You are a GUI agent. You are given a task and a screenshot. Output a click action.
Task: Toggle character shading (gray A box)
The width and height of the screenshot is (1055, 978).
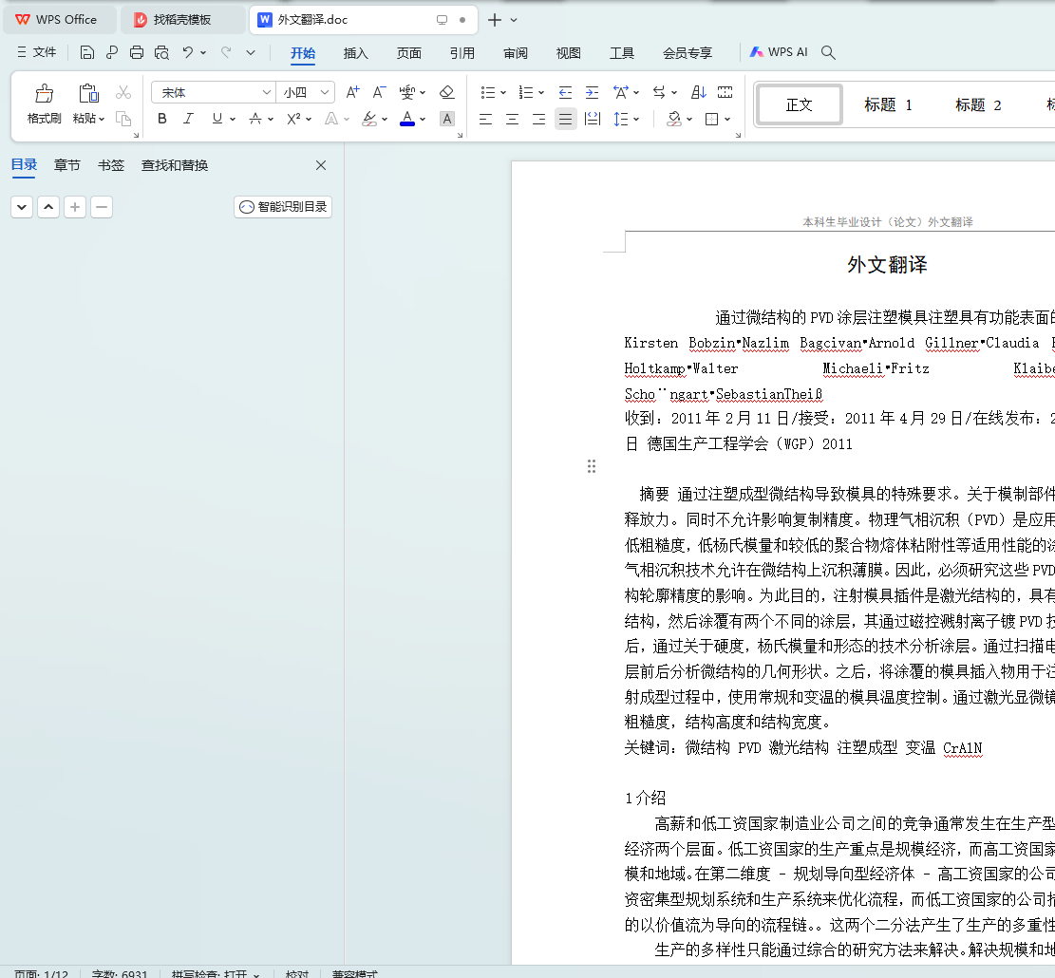tap(446, 119)
